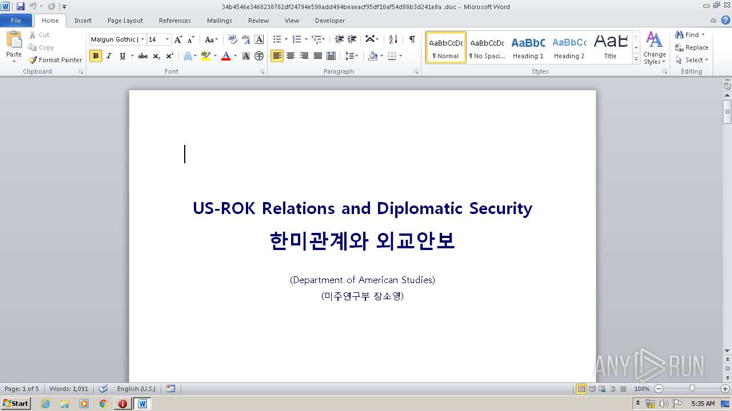The image size is (732, 411).
Task: Switch to the Page Layout tab
Action: (x=125, y=20)
